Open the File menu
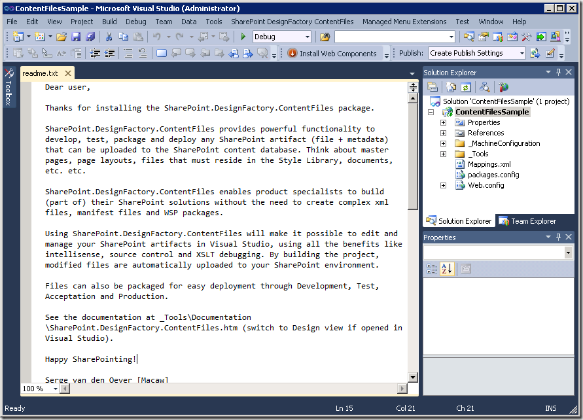The width and height of the screenshot is (583, 420). [x=12, y=22]
